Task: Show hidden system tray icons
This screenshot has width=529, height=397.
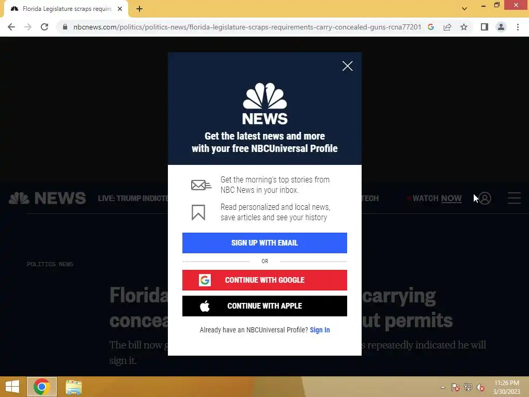Action: click(443, 387)
